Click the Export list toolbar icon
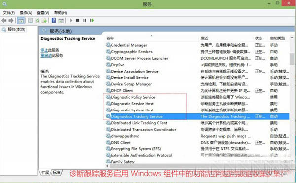 coord(44,20)
